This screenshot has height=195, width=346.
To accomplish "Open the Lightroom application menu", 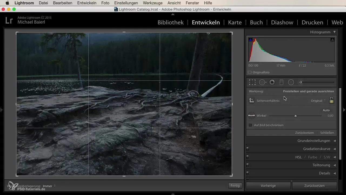I will click(x=24, y=3).
